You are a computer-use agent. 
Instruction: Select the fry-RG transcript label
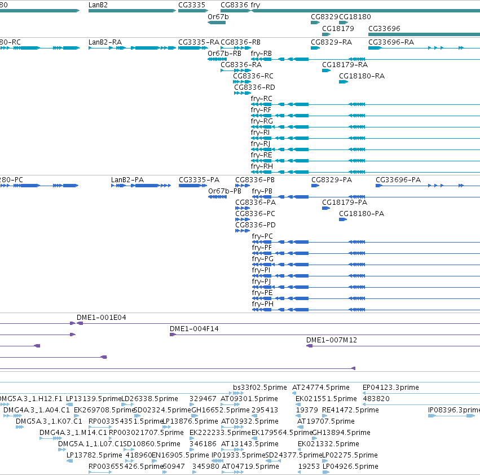(x=262, y=121)
